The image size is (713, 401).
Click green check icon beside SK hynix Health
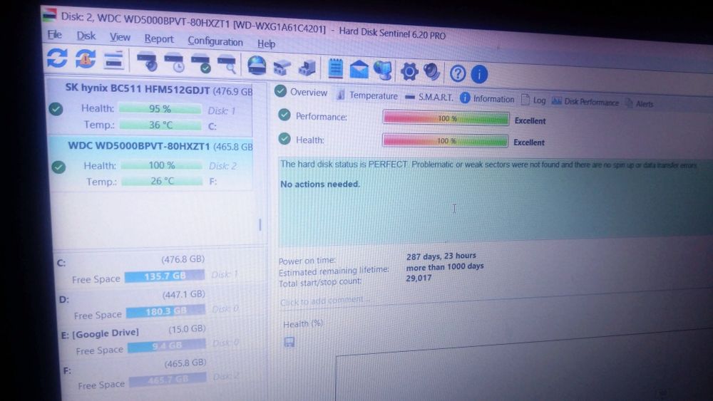(56, 109)
